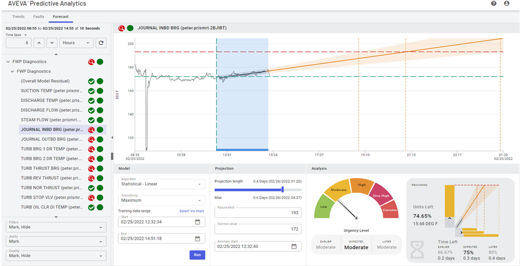
Task: Run the Statistical Linear model
Action: pos(197,255)
